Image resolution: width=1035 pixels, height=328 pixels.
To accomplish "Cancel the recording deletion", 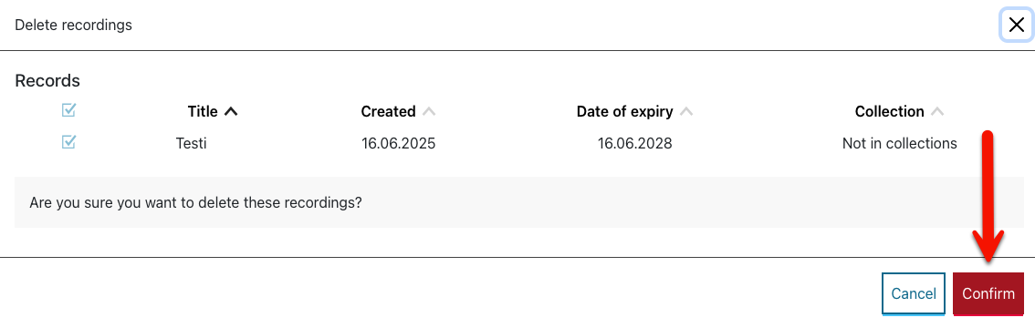I will pos(914,293).
